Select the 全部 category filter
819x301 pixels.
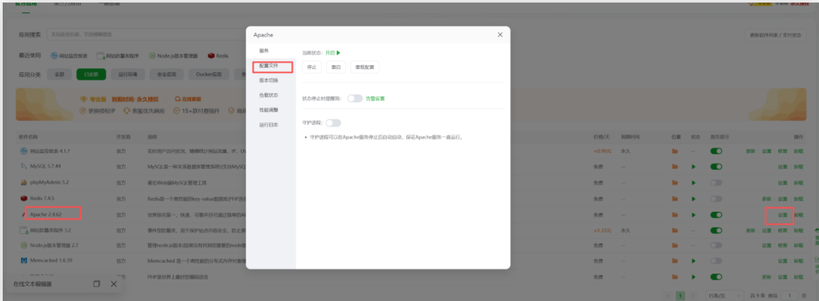pos(59,74)
